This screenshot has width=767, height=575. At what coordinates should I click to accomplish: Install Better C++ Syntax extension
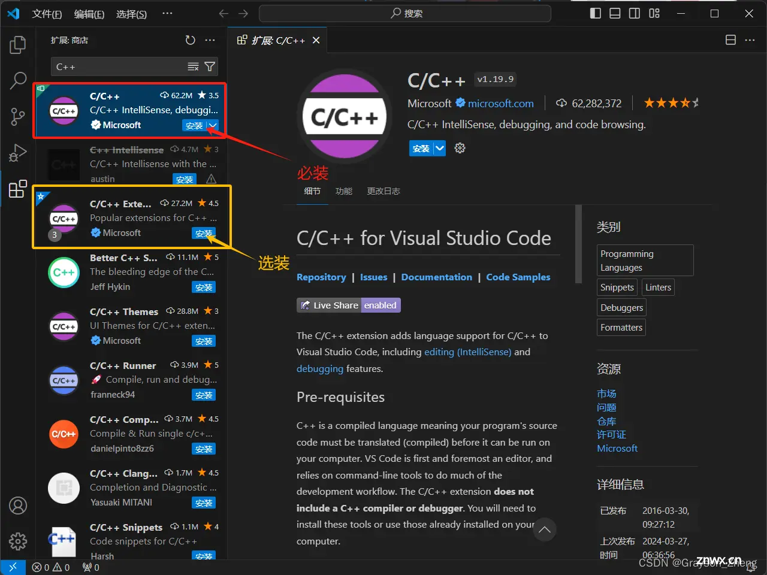click(204, 287)
